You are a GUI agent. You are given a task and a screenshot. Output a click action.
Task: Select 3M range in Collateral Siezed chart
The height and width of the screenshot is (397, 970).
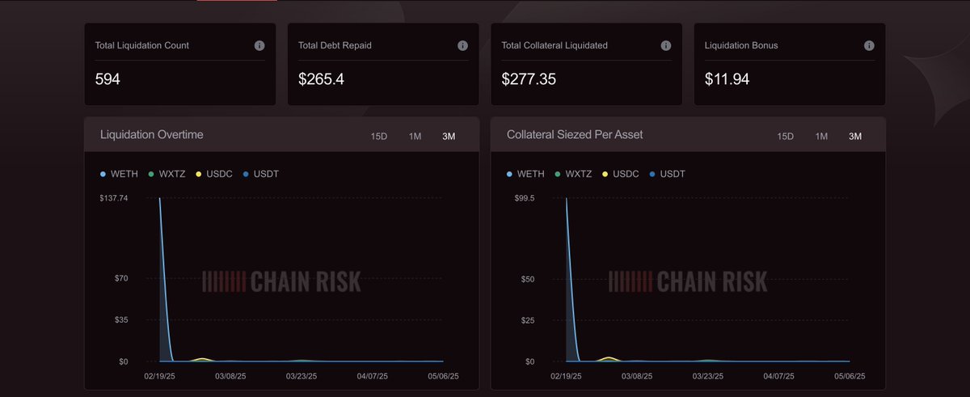pos(855,136)
